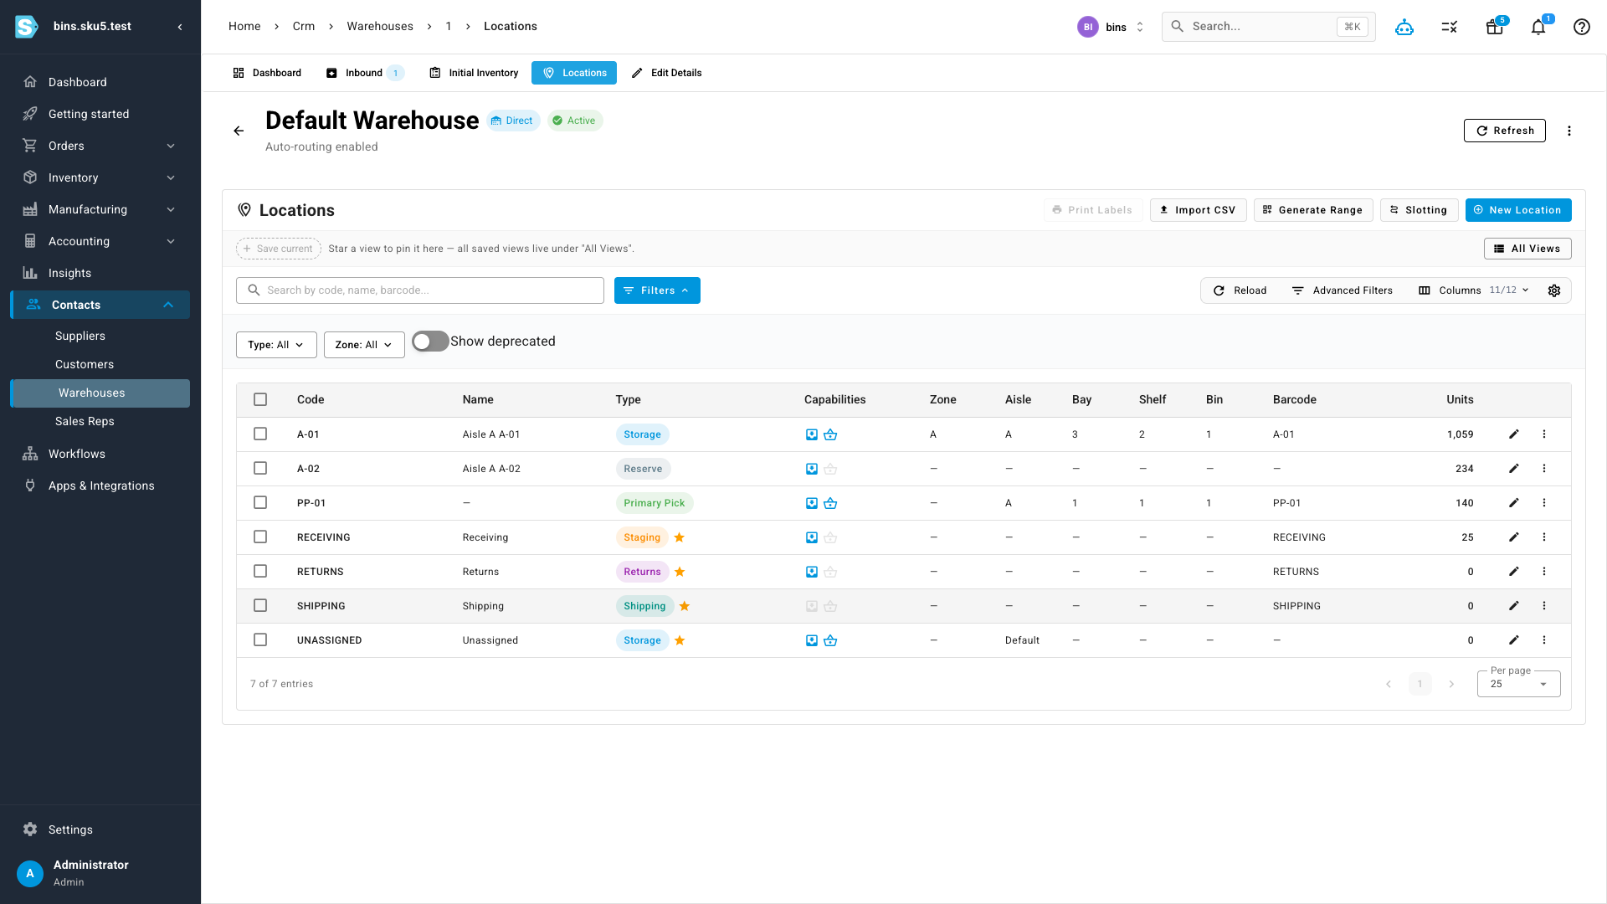1607x904 pixels.
Task: Expand the Orders sidebar menu
Action: pyautogui.click(x=100, y=146)
